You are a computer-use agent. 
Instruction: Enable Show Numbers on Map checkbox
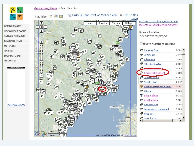point(141,43)
